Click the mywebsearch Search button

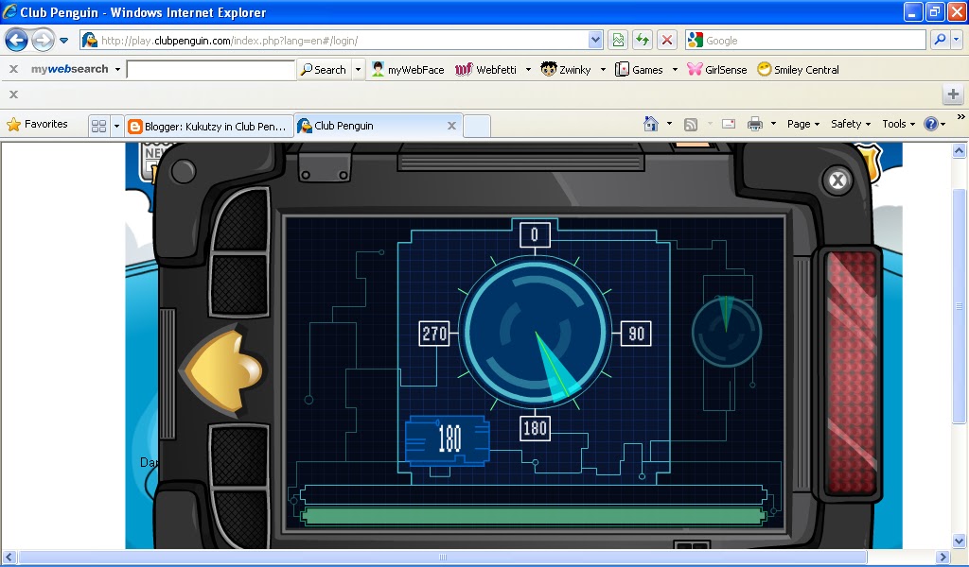point(324,70)
